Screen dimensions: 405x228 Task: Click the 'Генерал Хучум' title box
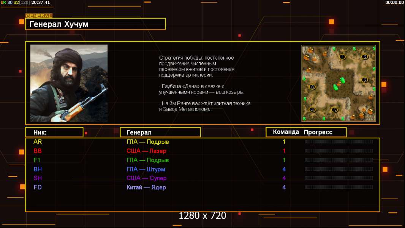(x=95, y=24)
